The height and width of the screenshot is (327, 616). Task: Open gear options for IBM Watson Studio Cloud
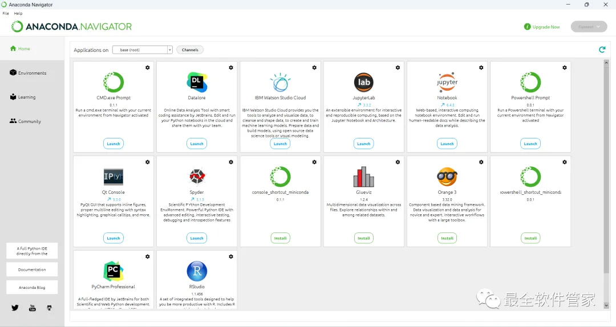pos(314,68)
